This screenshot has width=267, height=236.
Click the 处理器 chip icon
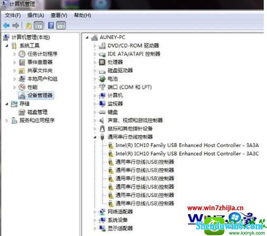(x=102, y=62)
